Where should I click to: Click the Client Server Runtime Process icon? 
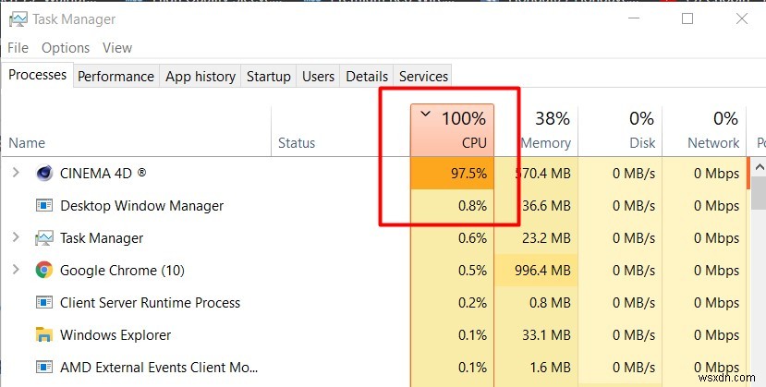coord(43,303)
